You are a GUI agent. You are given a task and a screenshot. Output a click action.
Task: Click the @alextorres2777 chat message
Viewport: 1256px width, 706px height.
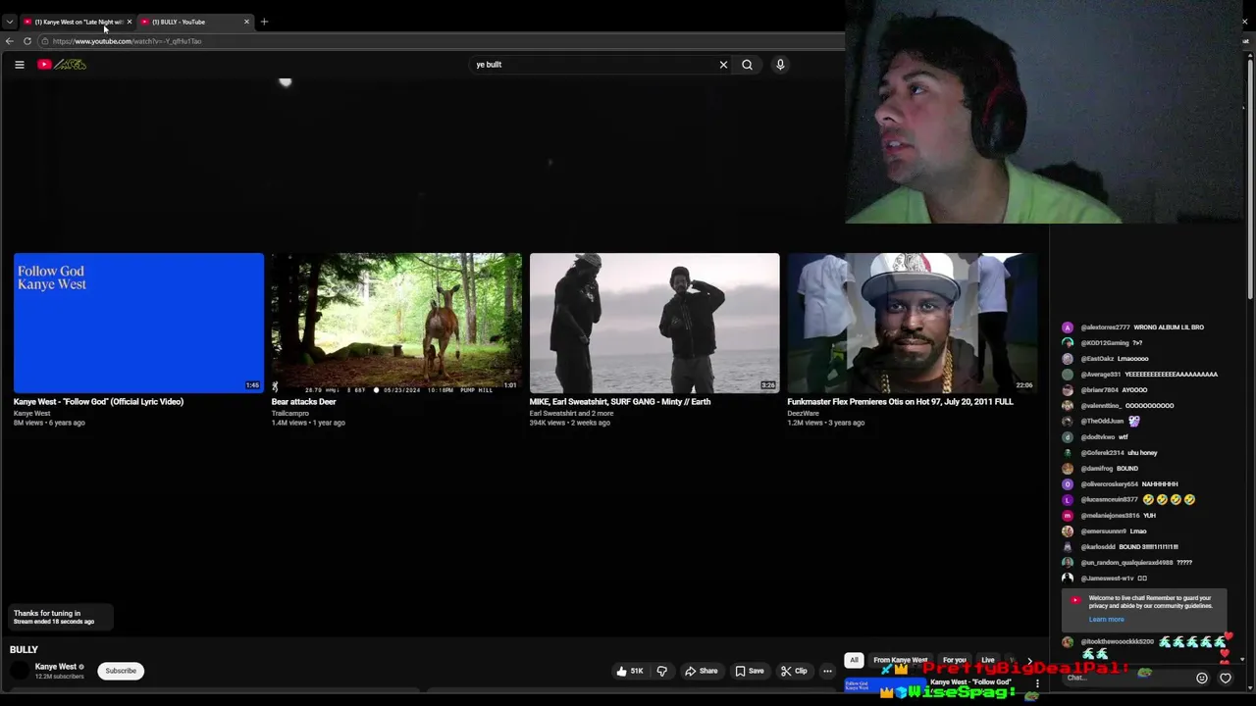(1133, 328)
